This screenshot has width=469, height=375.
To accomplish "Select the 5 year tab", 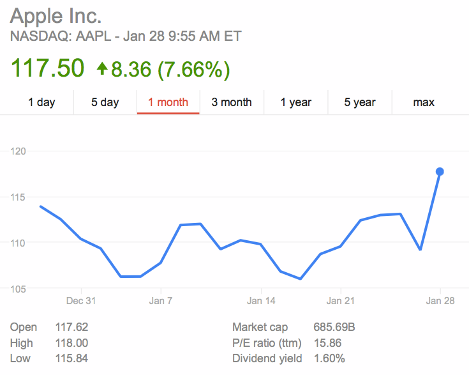I will click(x=360, y=102).
